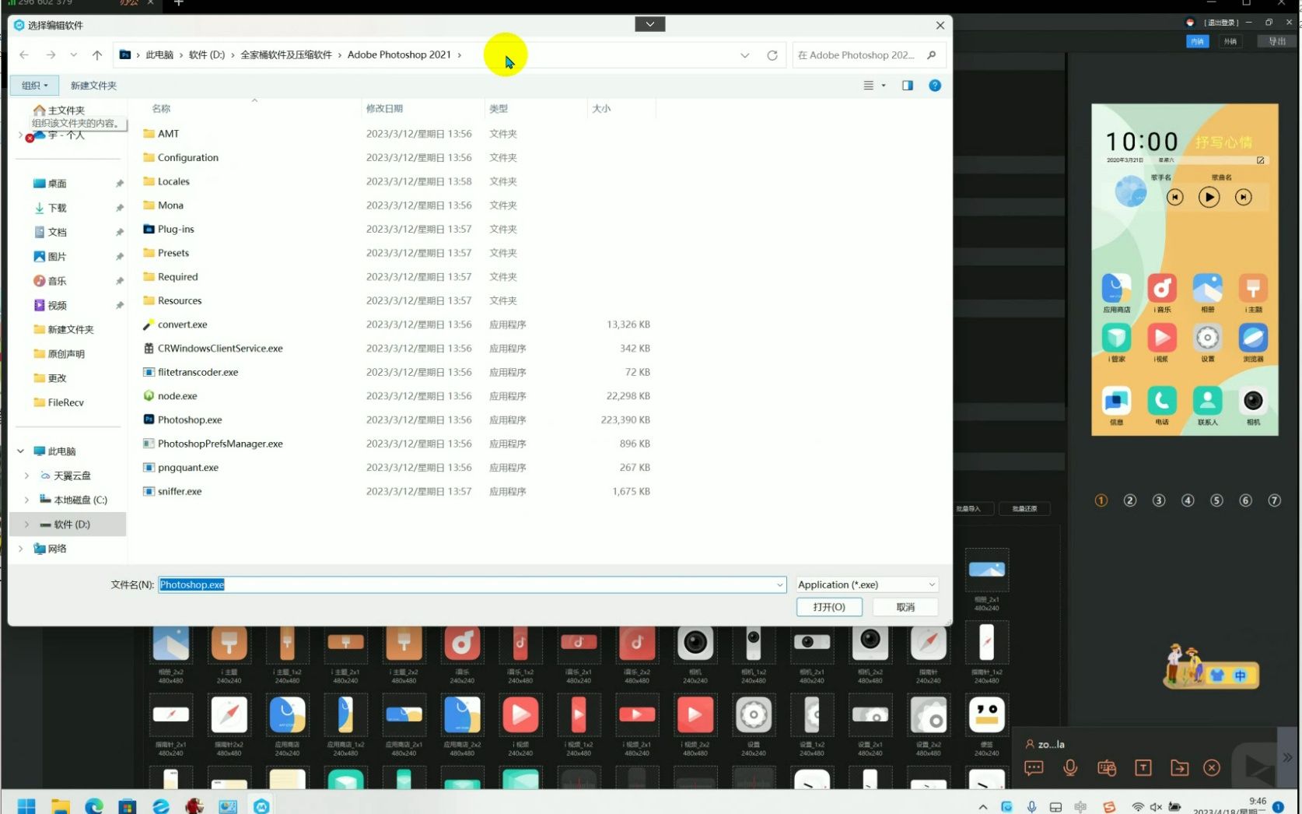Image resolution: width=1302 pixels, height=814 pixels.
Task: Go up one folder level
Action: pos(97,54)
